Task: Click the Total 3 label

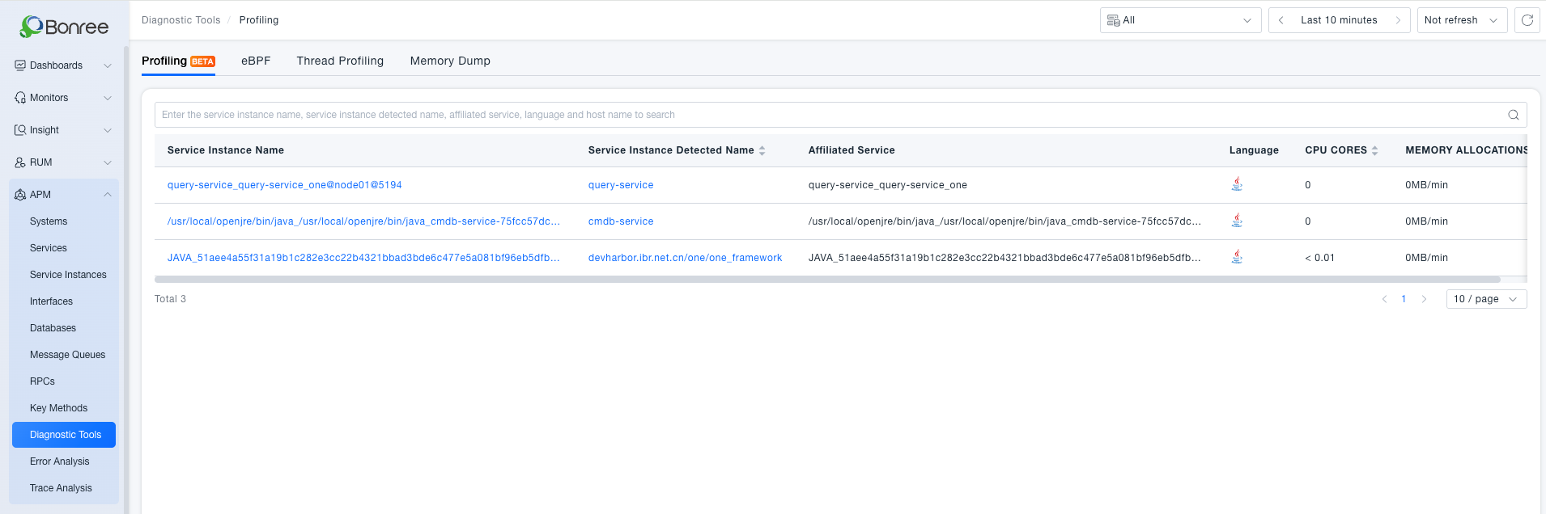Action: point(170,299)
